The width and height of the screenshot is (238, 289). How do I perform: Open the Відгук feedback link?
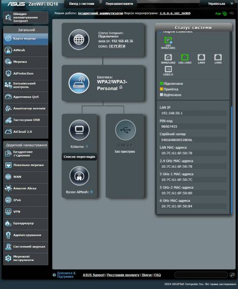pyautogui.click(x=147, y=275)
